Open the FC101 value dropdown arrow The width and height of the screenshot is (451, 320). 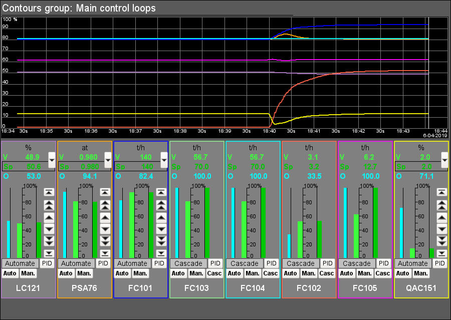[164, 160]
